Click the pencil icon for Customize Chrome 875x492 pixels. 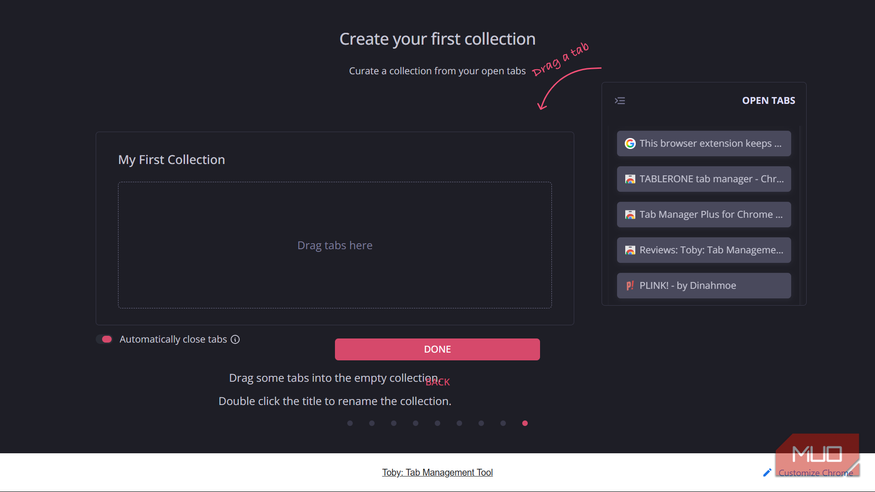[x=767, y=473]
